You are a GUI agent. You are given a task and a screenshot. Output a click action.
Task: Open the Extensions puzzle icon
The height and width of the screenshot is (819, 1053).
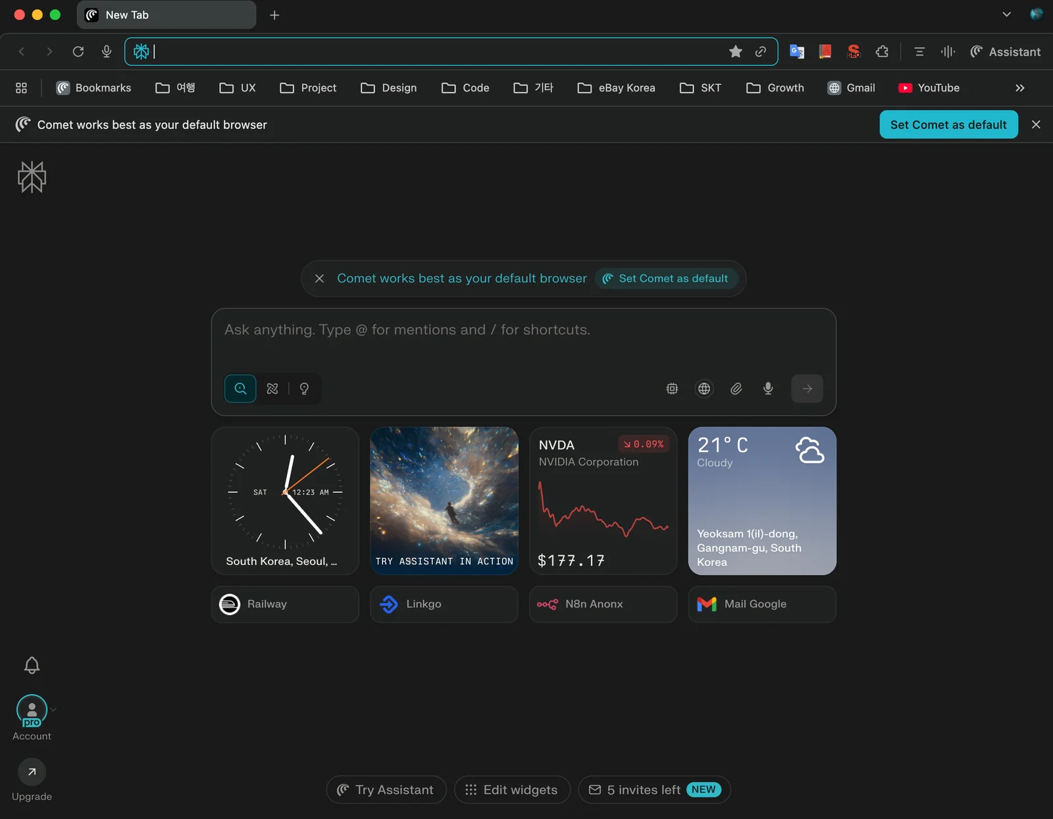(882, 51)
